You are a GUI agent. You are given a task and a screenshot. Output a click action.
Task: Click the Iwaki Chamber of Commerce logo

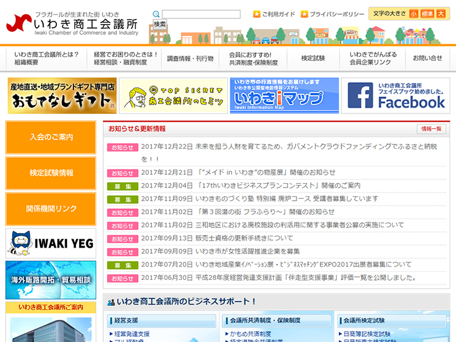pos(72,23)
